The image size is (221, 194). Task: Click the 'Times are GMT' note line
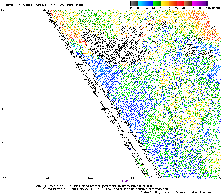pos(93,186)
